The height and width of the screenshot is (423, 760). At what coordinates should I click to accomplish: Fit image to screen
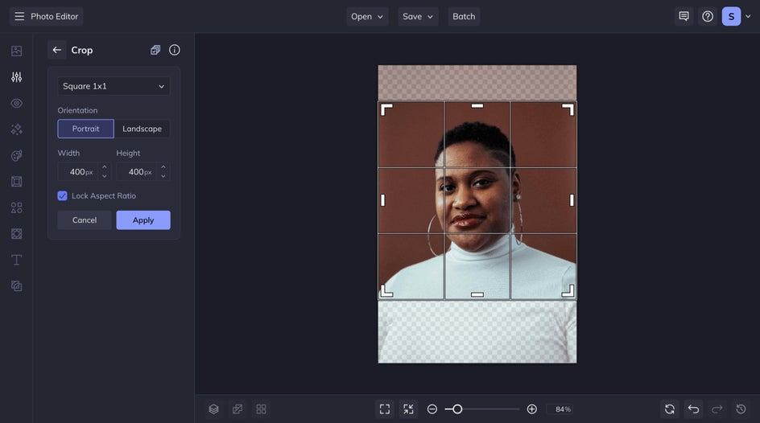click(385, 409)
